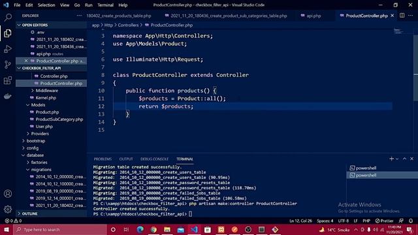418x235 pixels.
Task: Change indentation via Spaces: 4
Action: [x=325, y=221]
